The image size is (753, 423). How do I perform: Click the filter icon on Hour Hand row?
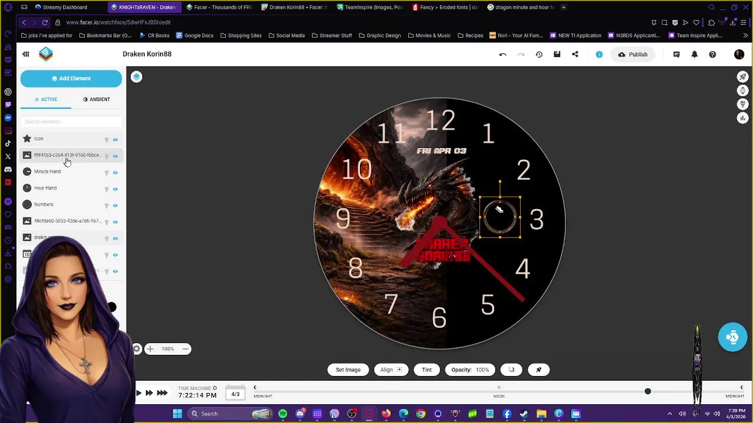106,189
